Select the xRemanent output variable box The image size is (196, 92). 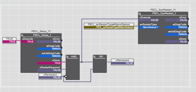tap(122, 62)
